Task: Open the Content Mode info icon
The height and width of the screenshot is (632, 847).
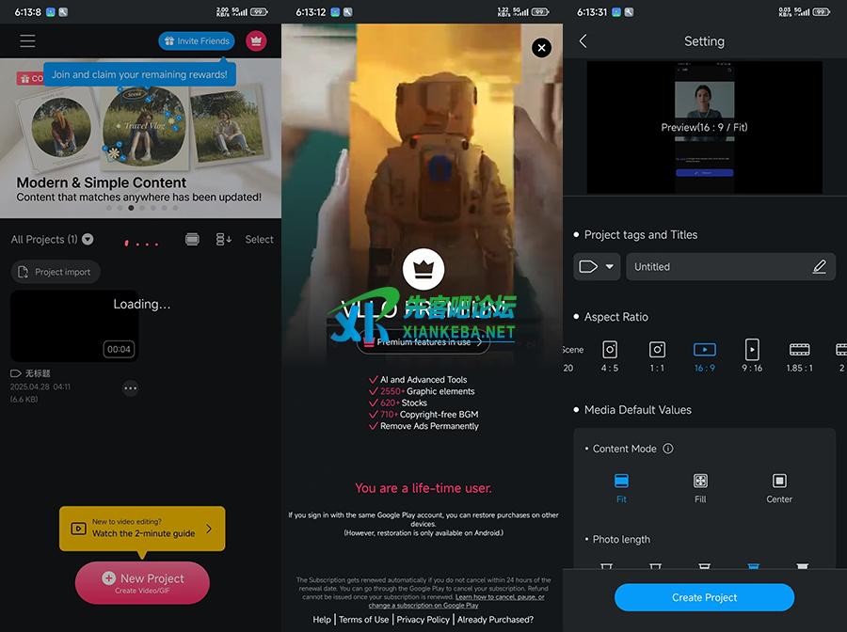Action: (668, 449)
